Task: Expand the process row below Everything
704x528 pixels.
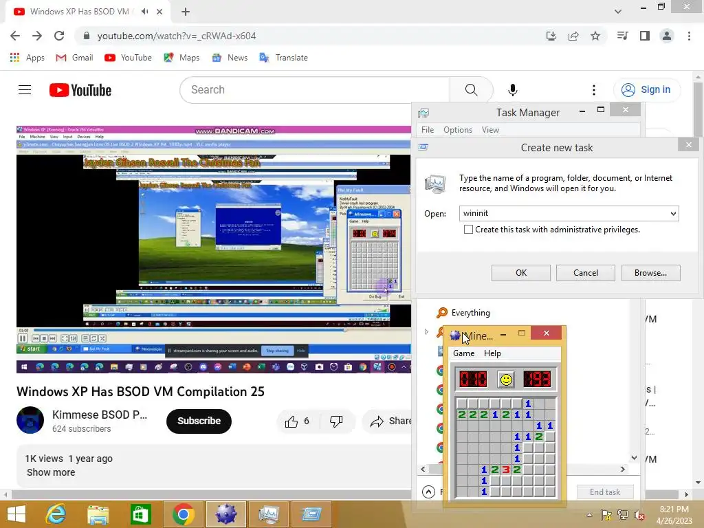Action: tap(426, 332)
